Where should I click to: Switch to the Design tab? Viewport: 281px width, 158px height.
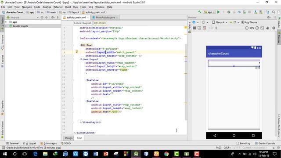point(68,138)
